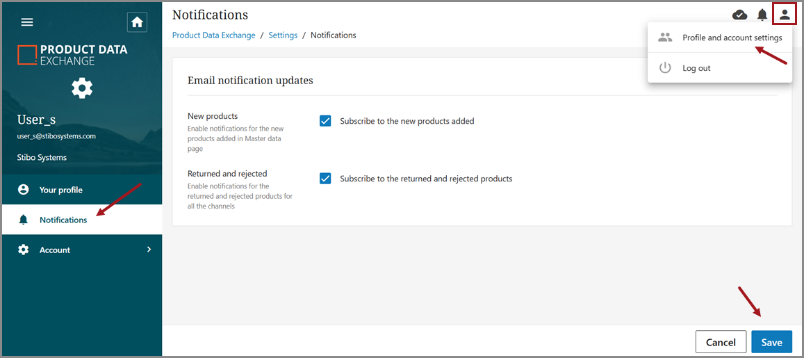Screen dimensions: 804x358
Task: Expand the Account submenu chevron
Action: click(149, 250)
